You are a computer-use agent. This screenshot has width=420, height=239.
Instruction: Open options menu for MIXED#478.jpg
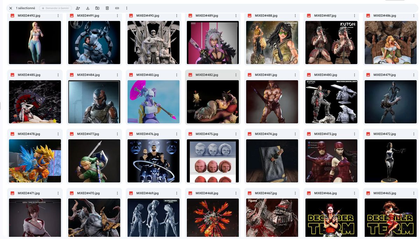pos(58,134)
